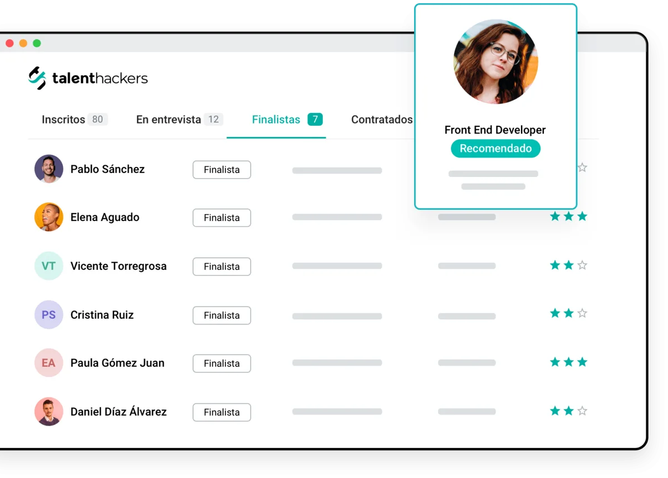Click the PS initials avatar

(x=48, y=315)
